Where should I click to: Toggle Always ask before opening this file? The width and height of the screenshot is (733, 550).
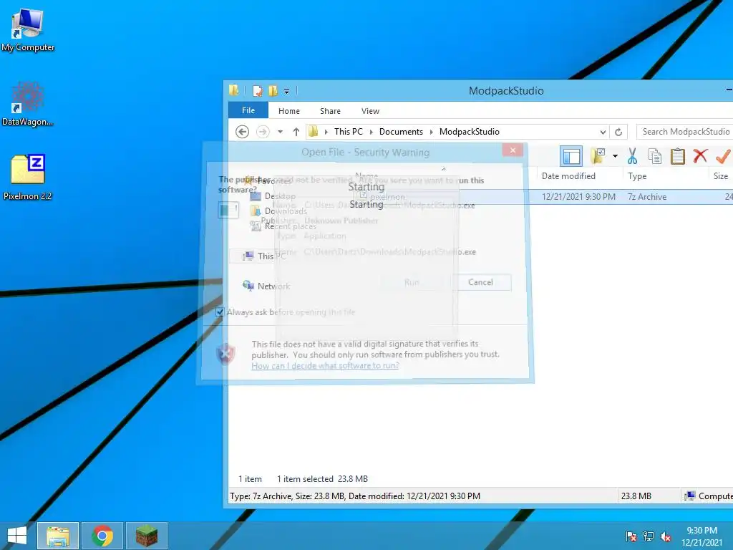coord(220,312)
